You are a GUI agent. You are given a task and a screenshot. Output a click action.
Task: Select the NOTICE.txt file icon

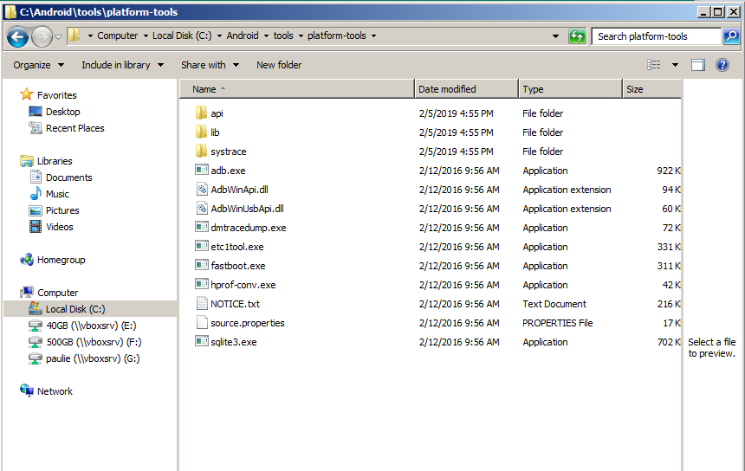pos(202,303)
